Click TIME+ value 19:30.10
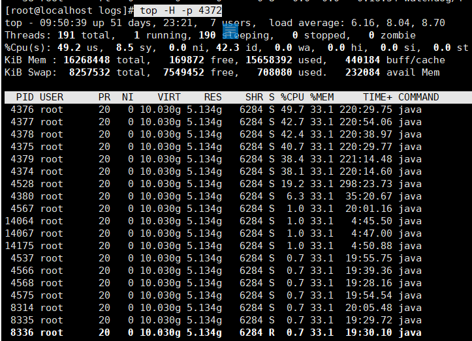This screenshot has width=472, height=341. pos(369,333)
